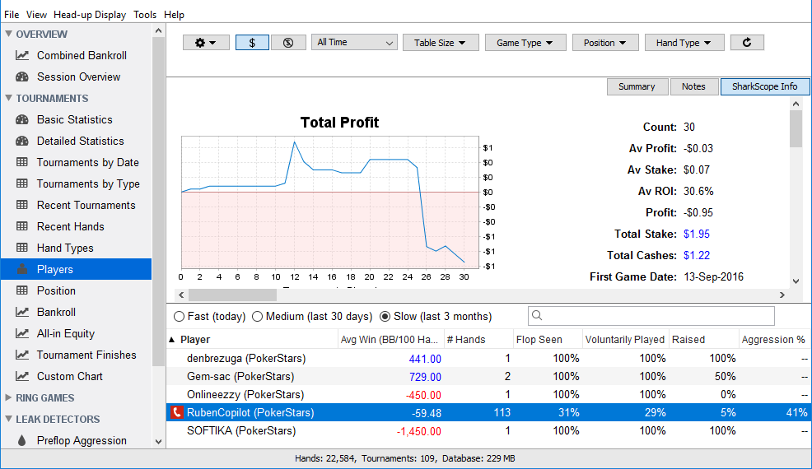Collapse the TOURNAMENTS section

[9, 98]
